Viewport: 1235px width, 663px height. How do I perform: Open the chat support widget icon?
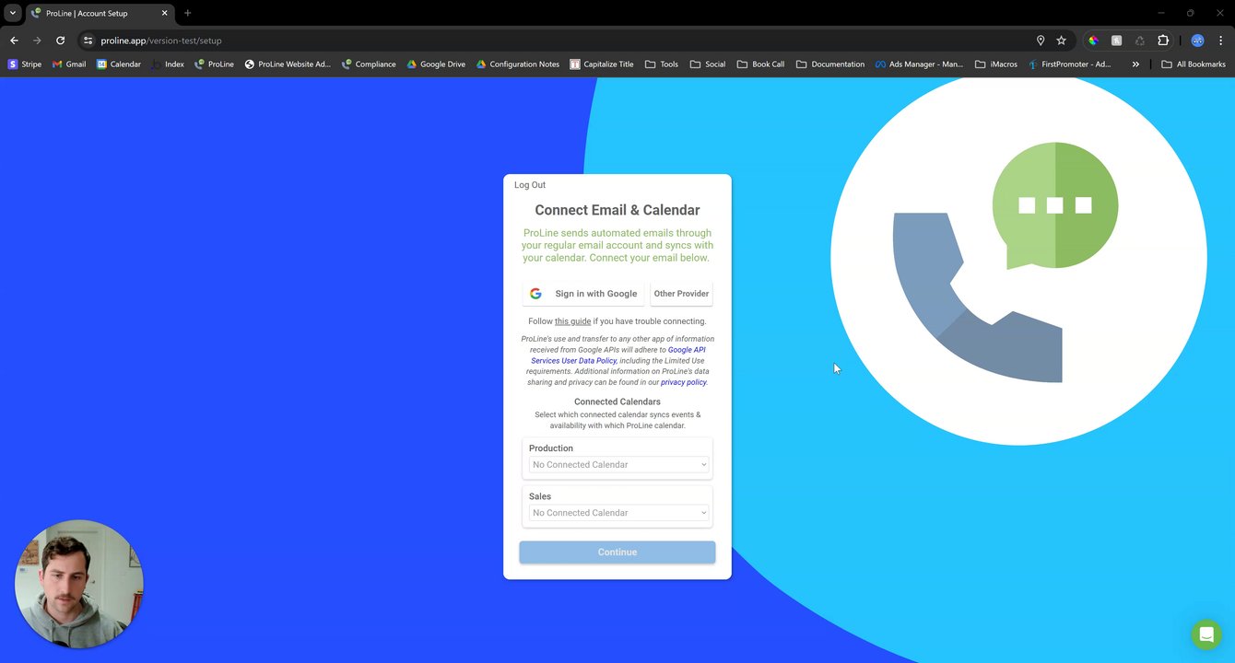(x=1206, y=634)
